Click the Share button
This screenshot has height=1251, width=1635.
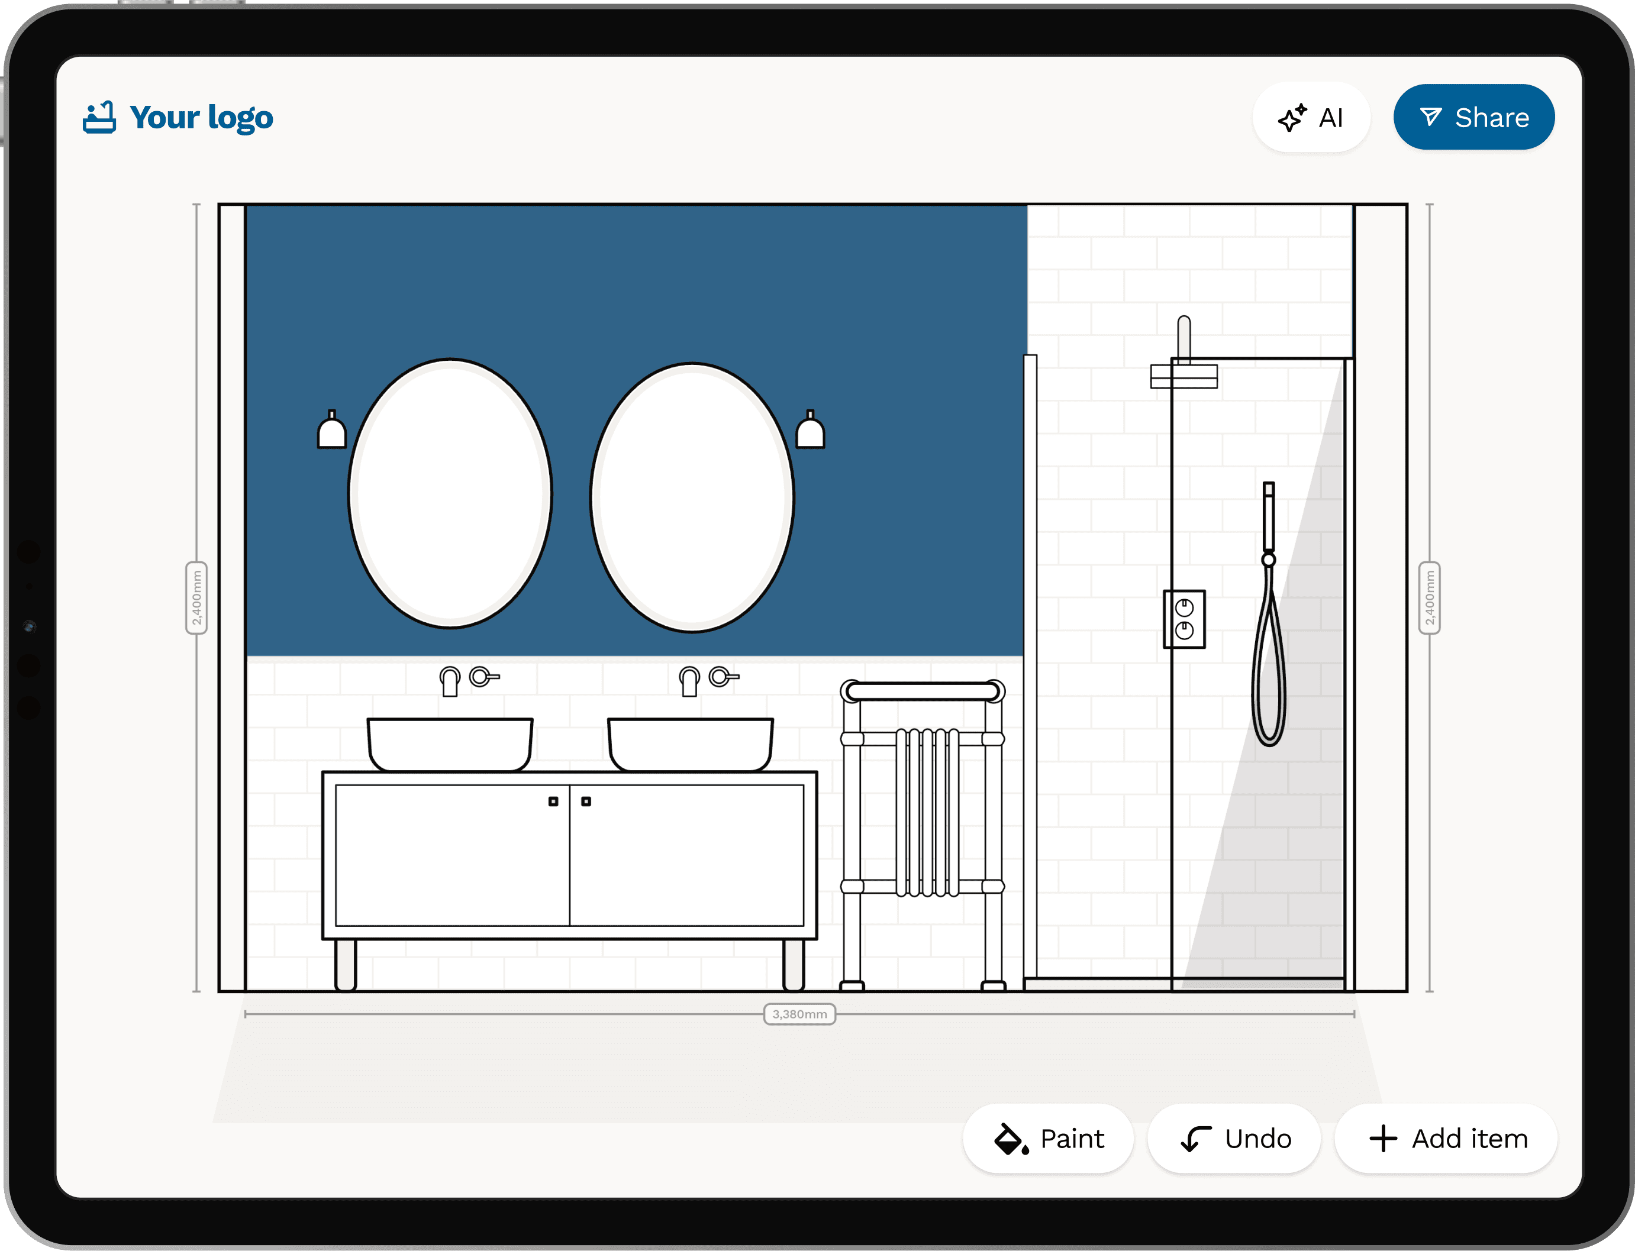[x=1473, y=117]
